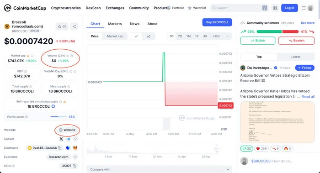320x173 pixels.
Task: Open the Cryptocurrencies menu
Action: click(x=66, y=8)
